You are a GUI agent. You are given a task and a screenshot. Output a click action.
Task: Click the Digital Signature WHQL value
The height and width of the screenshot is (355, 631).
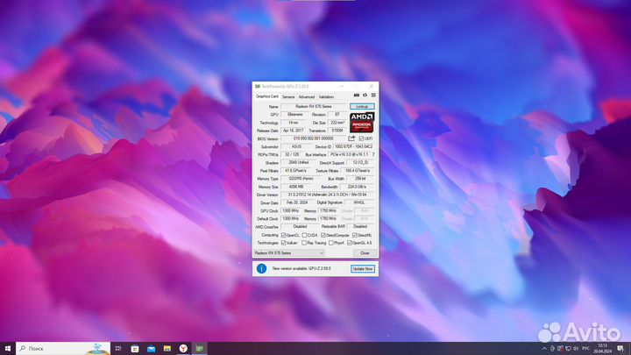point(359,202)
